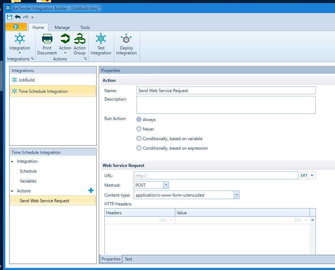335x270 pixels.
Task: Select the Never run action option
Action: pyautogui.click(x=139, y=129)
